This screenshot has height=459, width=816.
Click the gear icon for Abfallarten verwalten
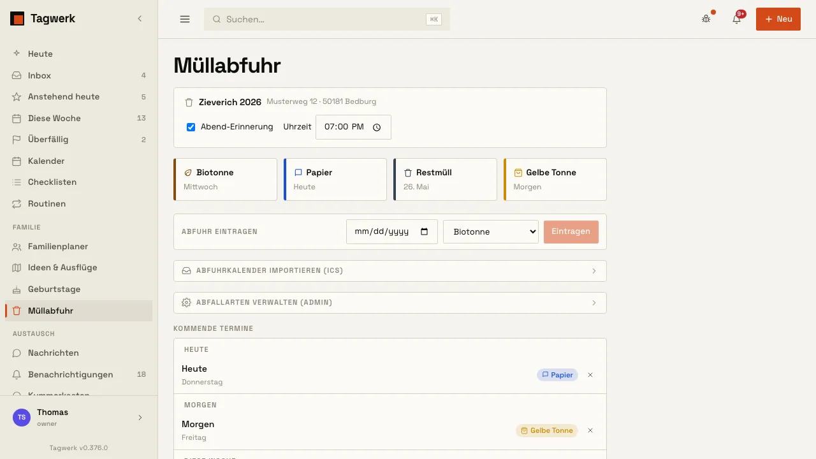point(187,303)
